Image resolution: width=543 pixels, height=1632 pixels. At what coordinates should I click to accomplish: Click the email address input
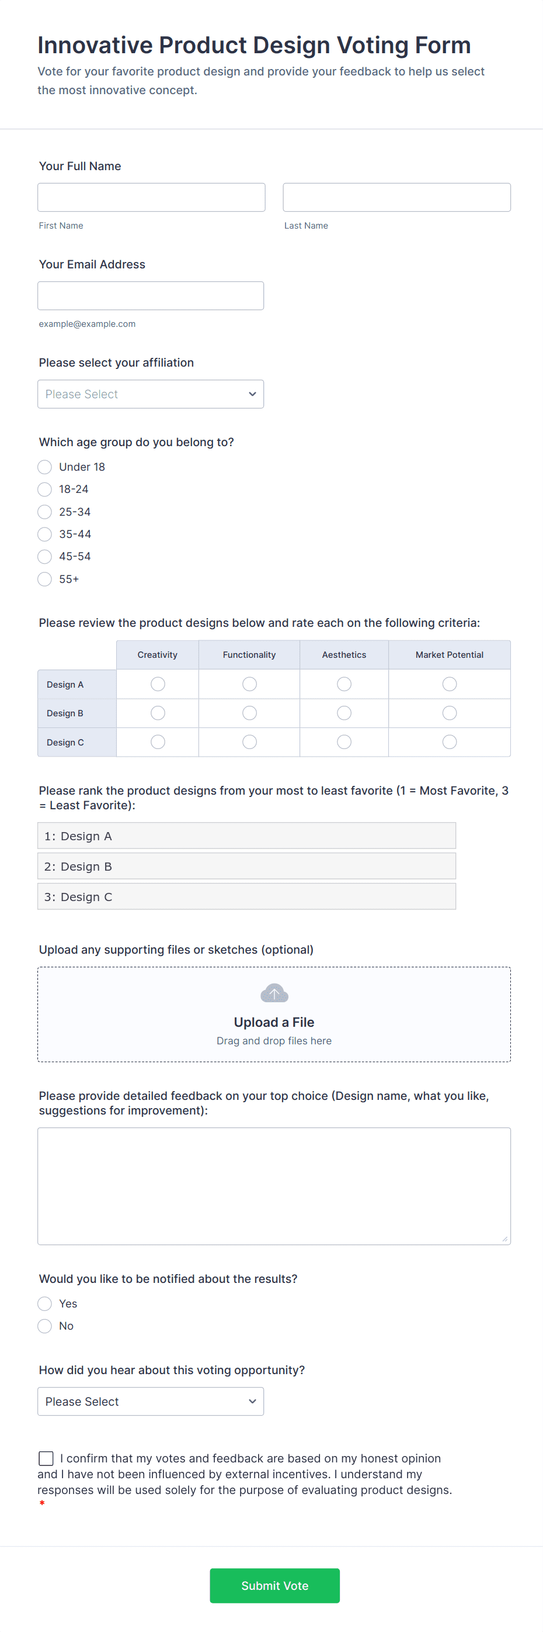coord(151,296)
